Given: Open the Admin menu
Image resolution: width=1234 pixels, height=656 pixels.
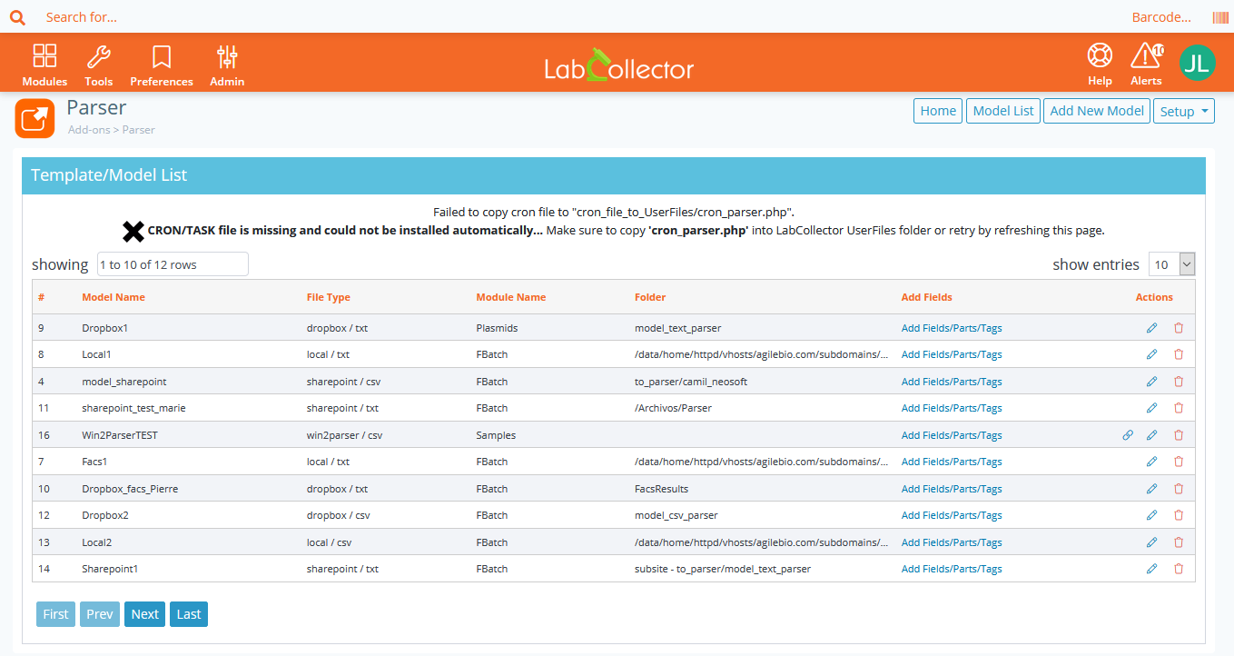Looking at the screenshot, I should pyautogui.click(x=227, y=65).
